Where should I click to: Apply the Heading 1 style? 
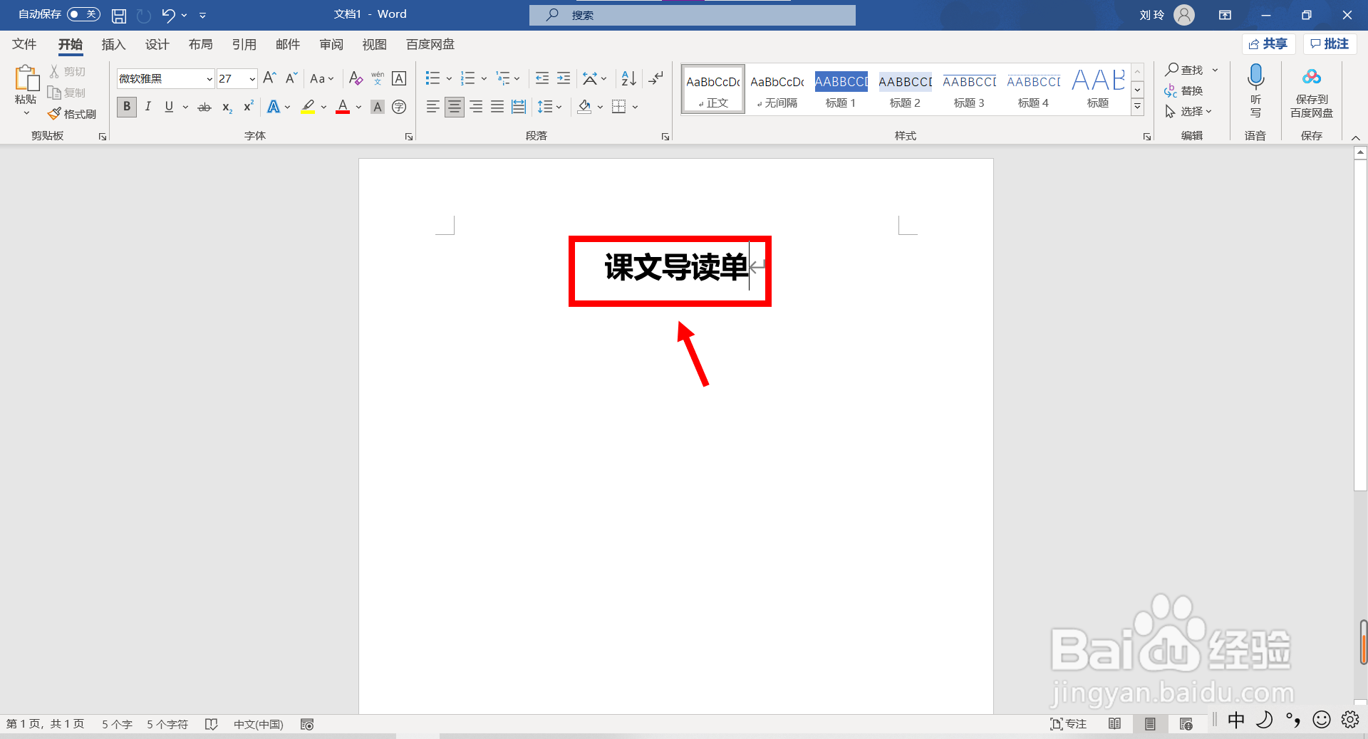[841, 90]
